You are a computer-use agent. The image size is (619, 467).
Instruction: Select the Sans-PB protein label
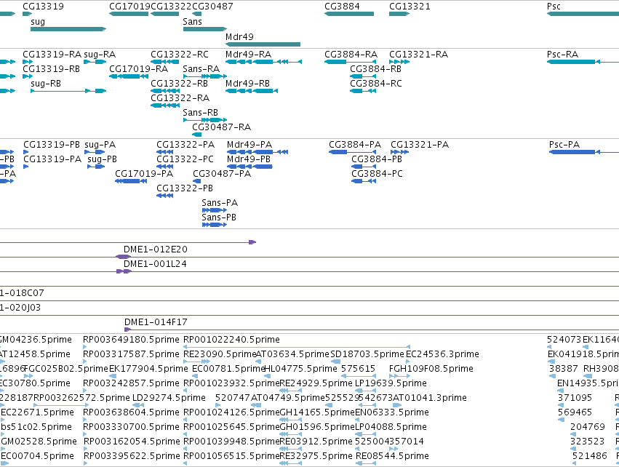click(x=219, y=217)
